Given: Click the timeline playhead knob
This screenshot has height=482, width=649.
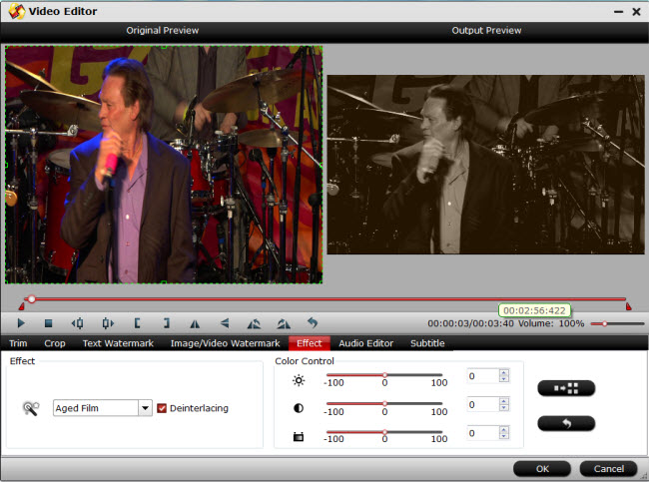Looking at the screenshot, I should (x=32, y=298).
